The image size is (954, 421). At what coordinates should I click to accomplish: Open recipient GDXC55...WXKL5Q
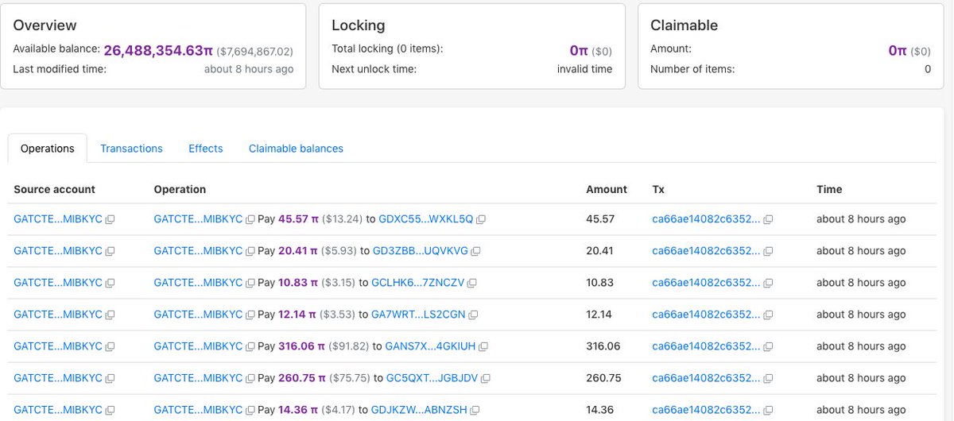(x=426, y=219)
